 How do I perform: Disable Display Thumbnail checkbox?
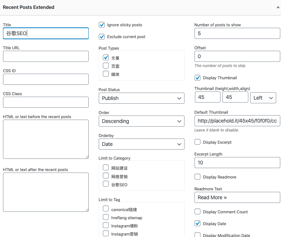point(197,78)
